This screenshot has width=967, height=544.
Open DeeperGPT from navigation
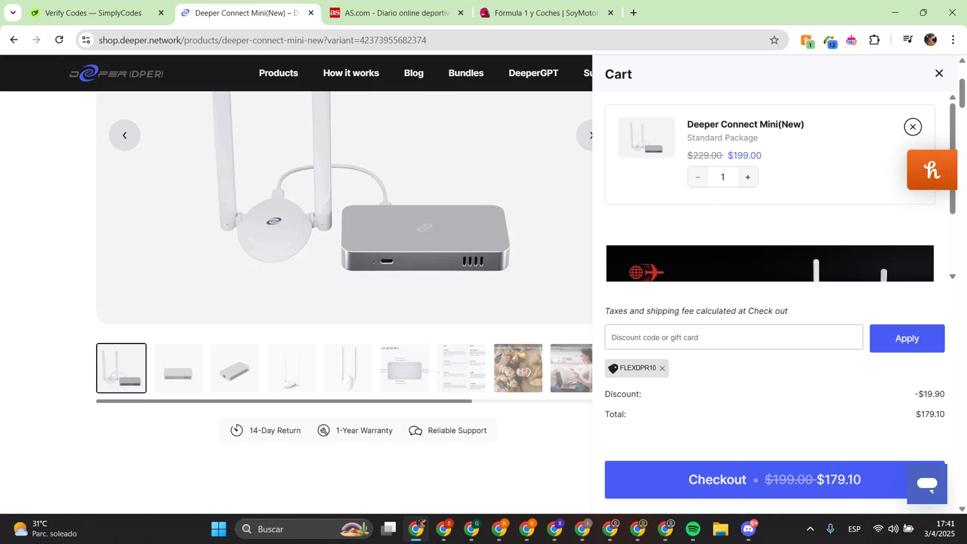(x=533, y=73)
